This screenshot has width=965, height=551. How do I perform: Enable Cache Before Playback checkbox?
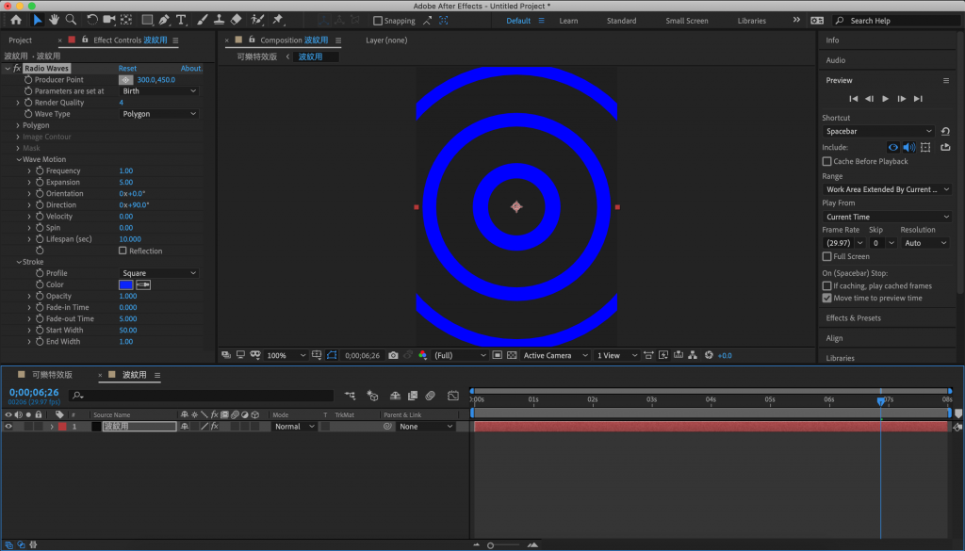click(x=826, y=161)
